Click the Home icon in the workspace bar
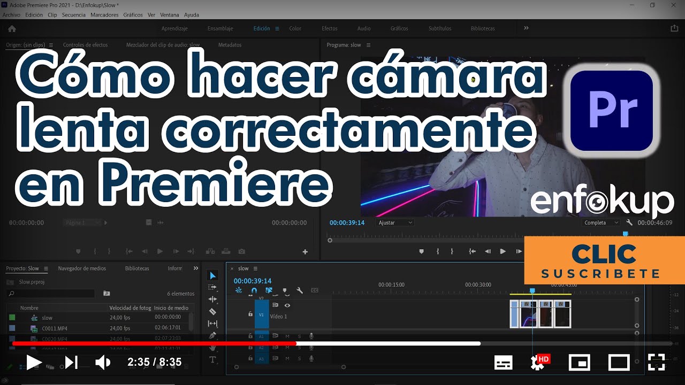Image resolution: width=685 pixels, height=385 pixels. point(12,28)
